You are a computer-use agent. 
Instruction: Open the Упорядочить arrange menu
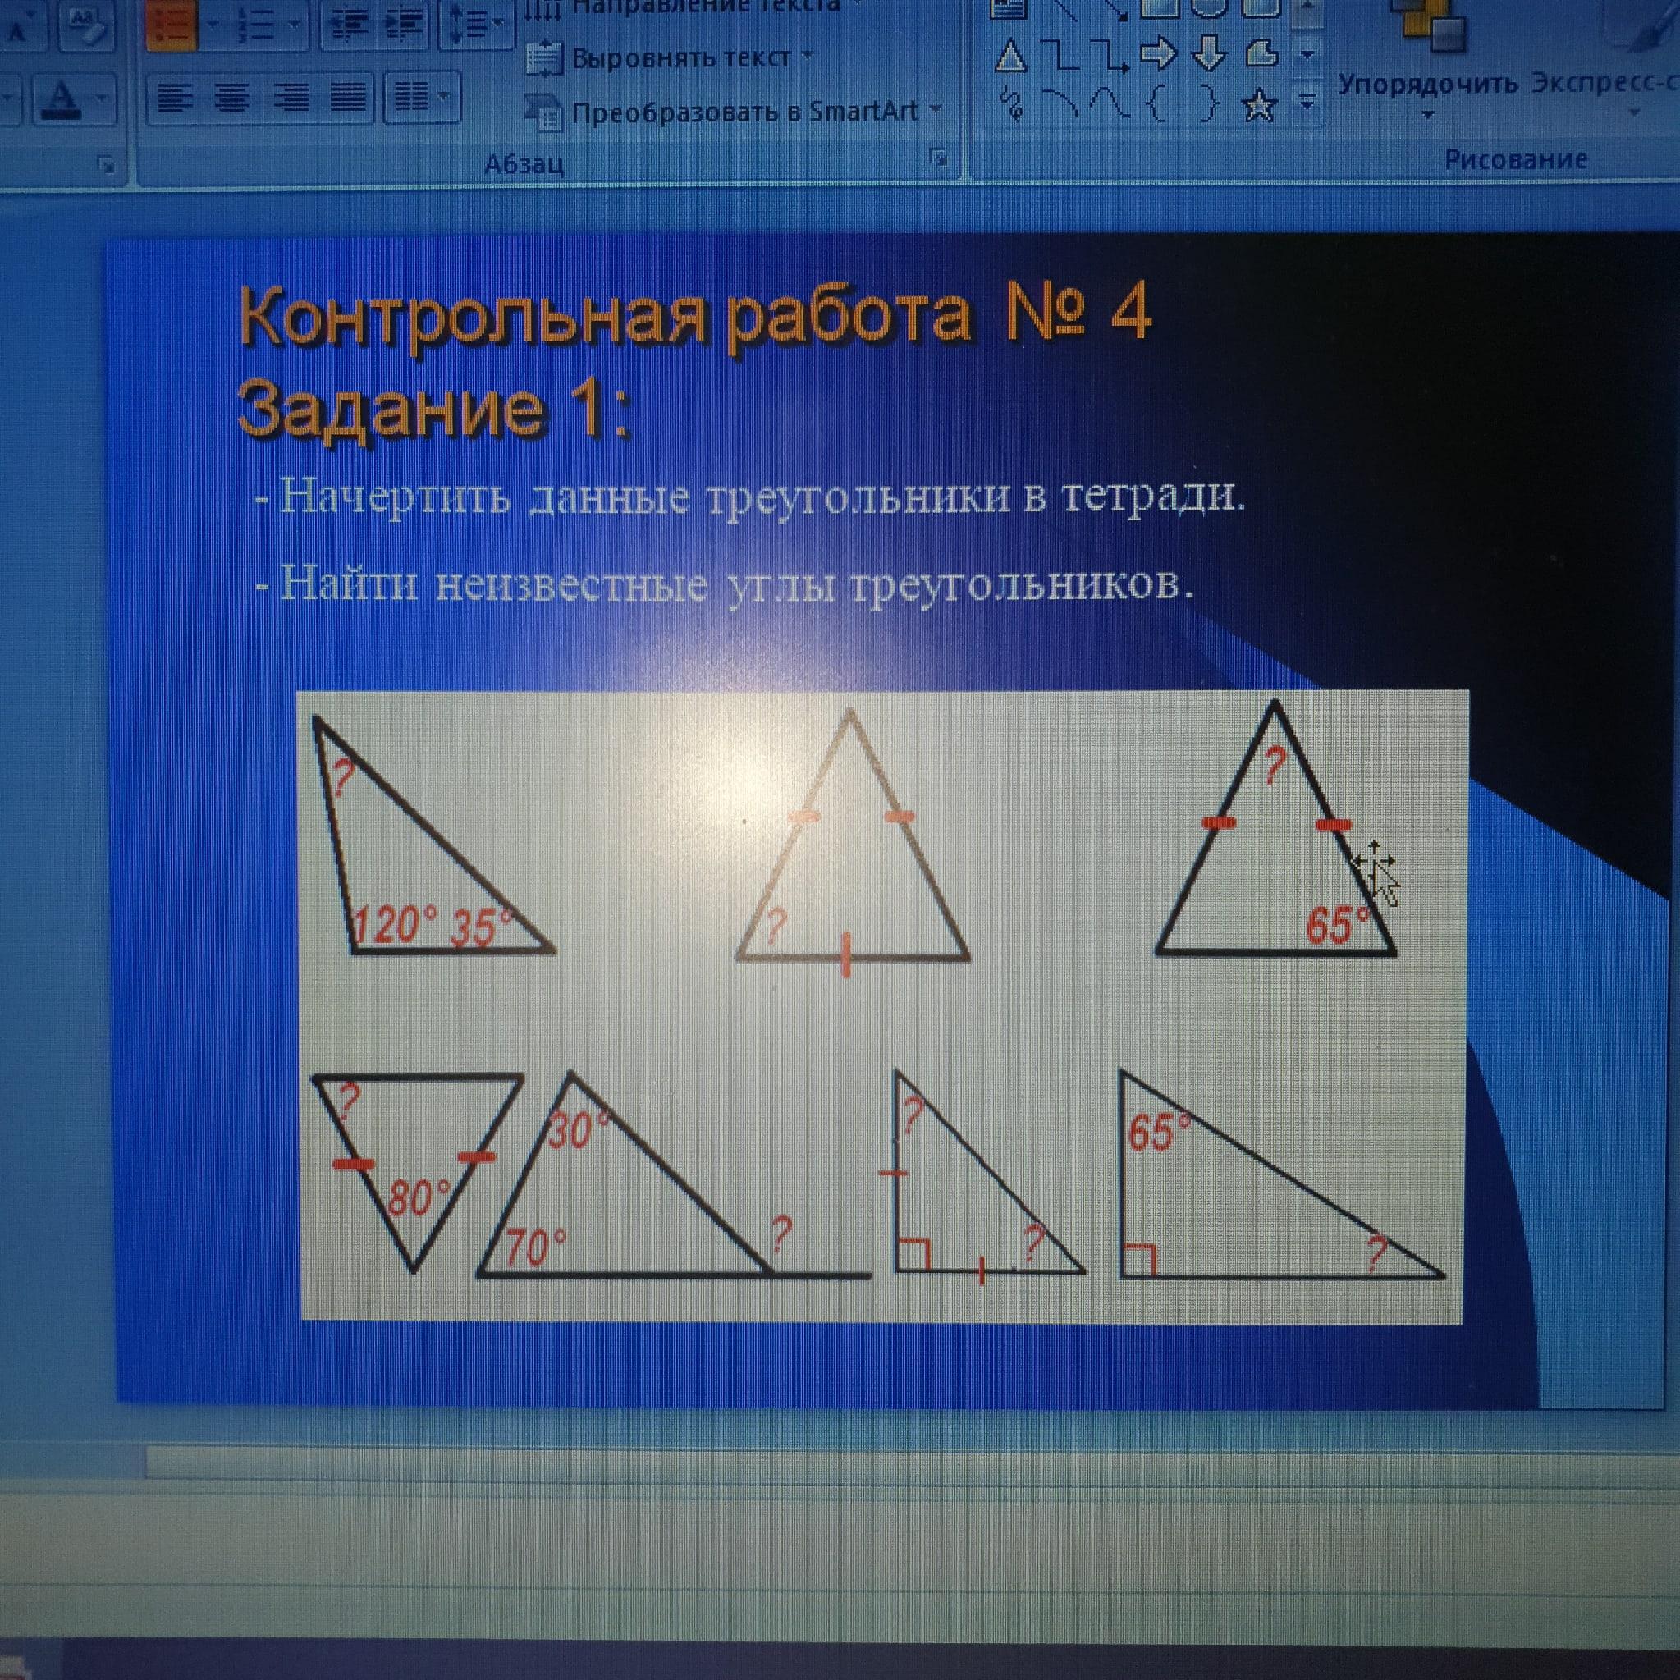coord(1428,85)
